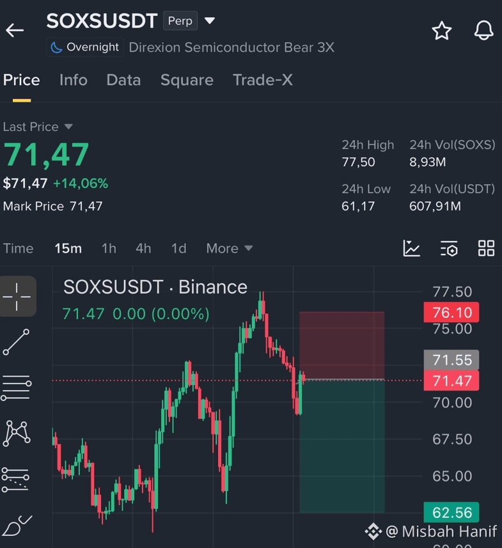
Task: Click the red stop-loss zone of position
Action: (x=342, y=345)
